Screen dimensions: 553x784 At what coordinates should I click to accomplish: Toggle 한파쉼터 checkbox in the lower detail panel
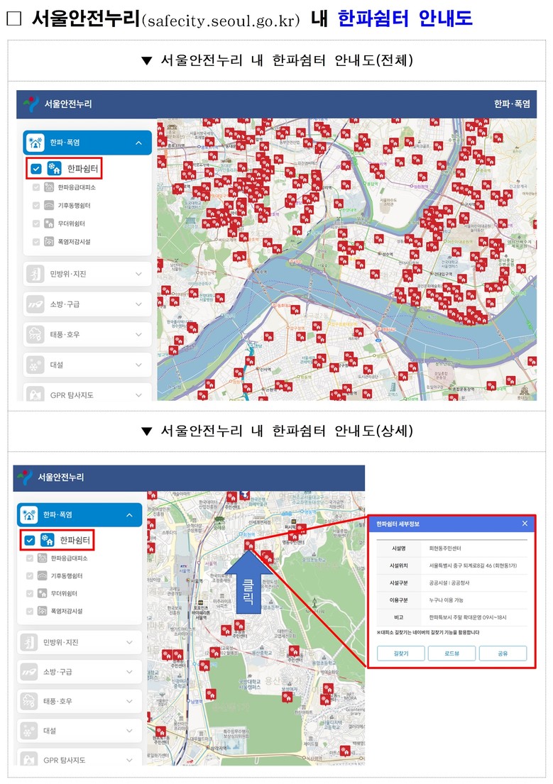click(30, 540)
